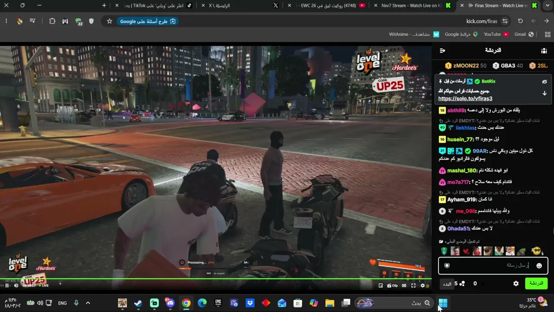This screenshot has width=554, height=312.
Task: Open husein_77's profile from chat
Action: (460, 140)
